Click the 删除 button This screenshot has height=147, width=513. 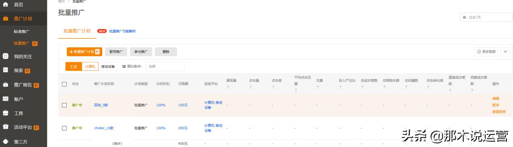click(166, 52)
